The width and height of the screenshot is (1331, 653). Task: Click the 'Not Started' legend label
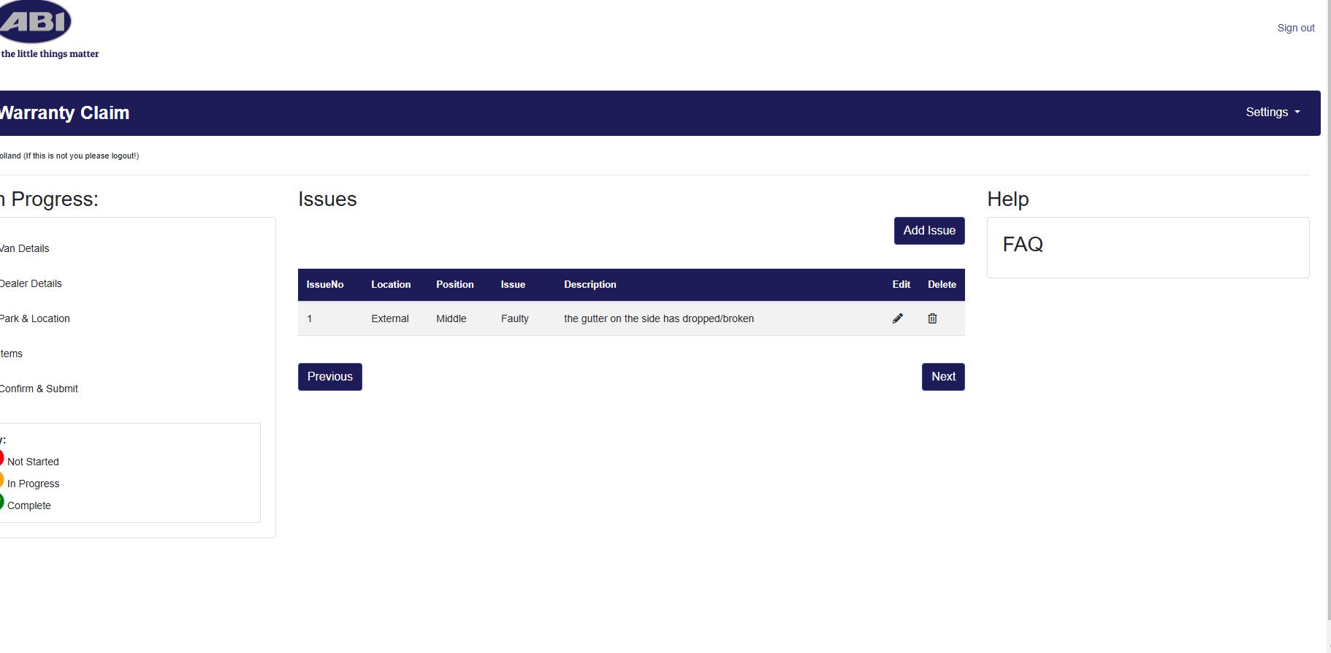33,462
